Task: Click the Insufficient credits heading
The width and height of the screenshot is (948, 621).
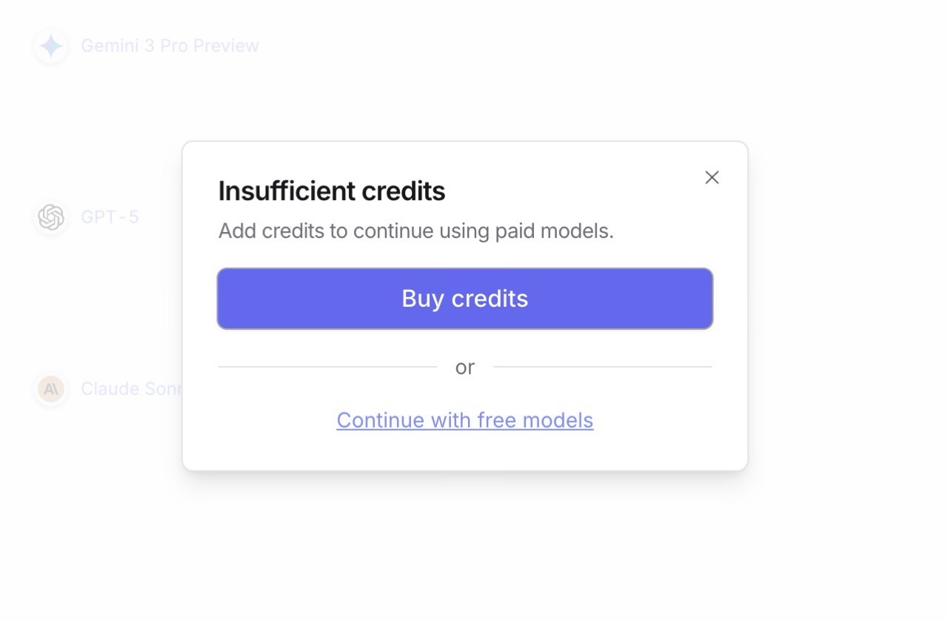Action: pos(332,191)
